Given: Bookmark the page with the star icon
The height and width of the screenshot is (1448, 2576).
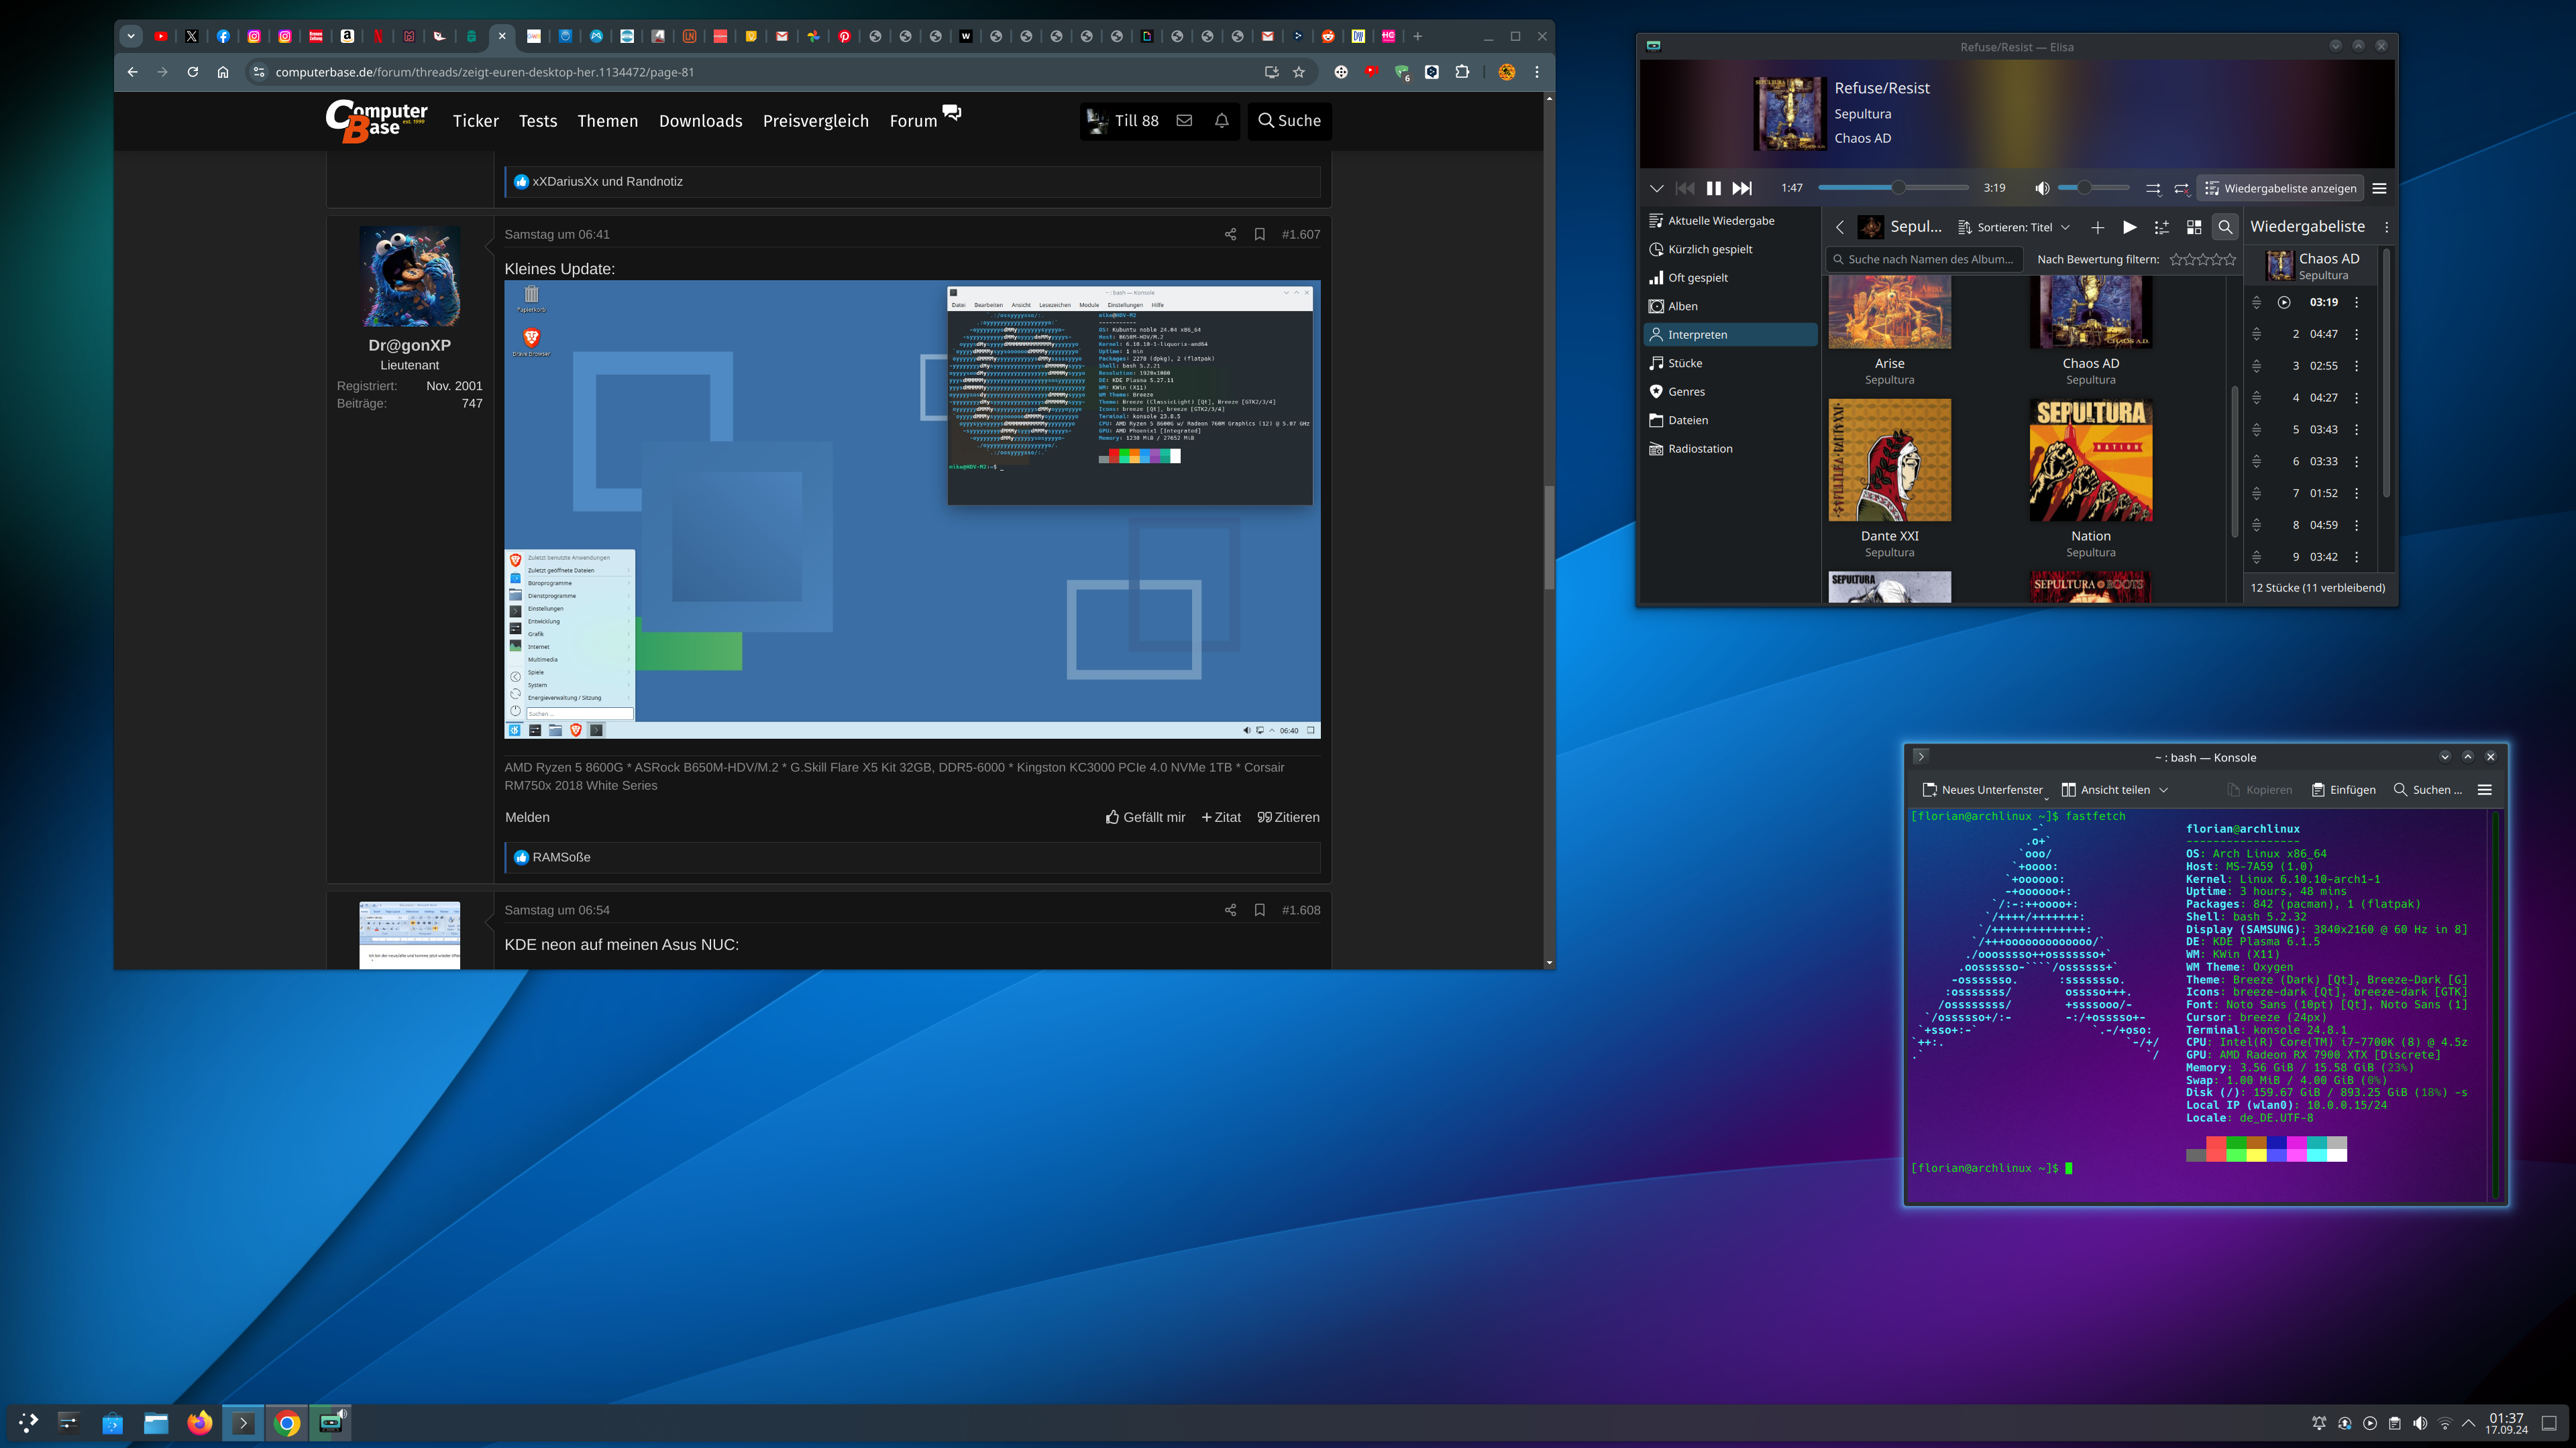Looking at the screenshot, I should [1299, 72].
